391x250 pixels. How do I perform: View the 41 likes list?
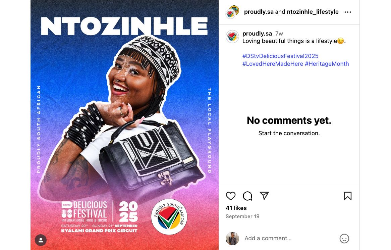coord(236,208)
